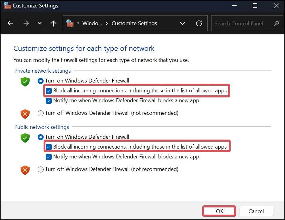Go up one level with up arrow
Viewport: 285px width, 220px height.
[x=53, y=23]
